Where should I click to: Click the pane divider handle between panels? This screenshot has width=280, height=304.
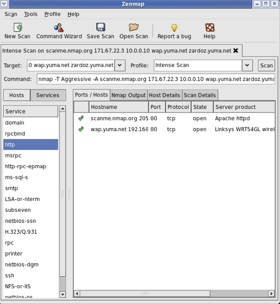pos(69,194)
